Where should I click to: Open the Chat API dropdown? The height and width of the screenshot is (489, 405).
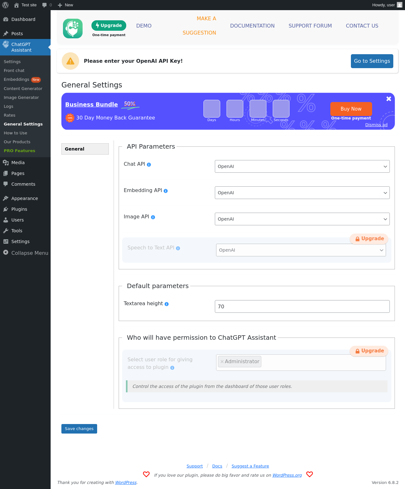click(x=302, y=166)
